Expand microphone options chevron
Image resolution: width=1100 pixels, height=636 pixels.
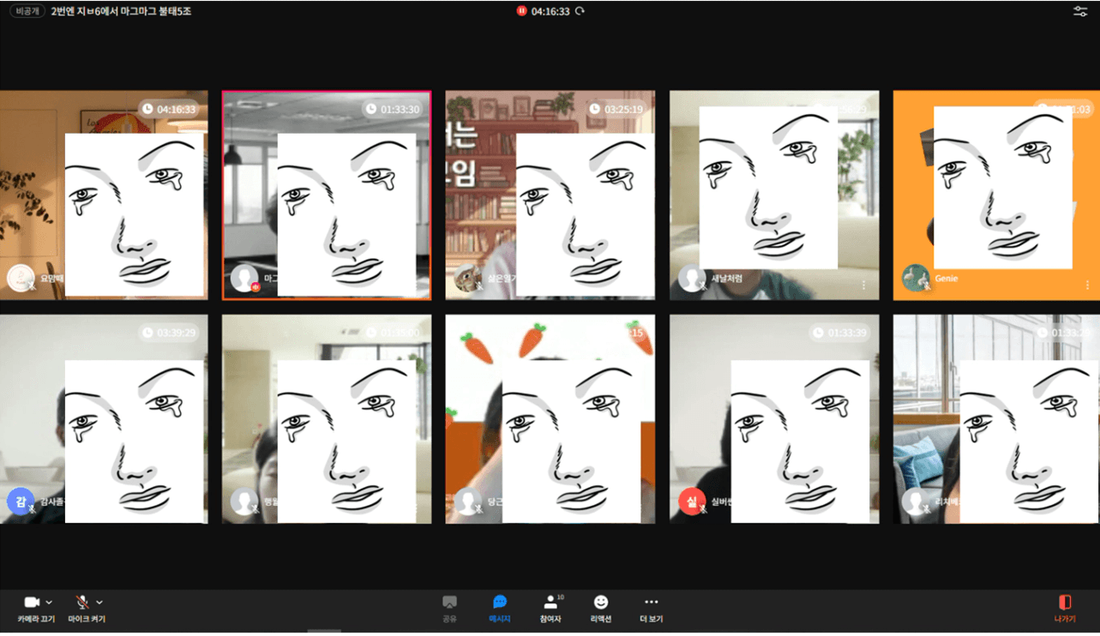point(99,603)
